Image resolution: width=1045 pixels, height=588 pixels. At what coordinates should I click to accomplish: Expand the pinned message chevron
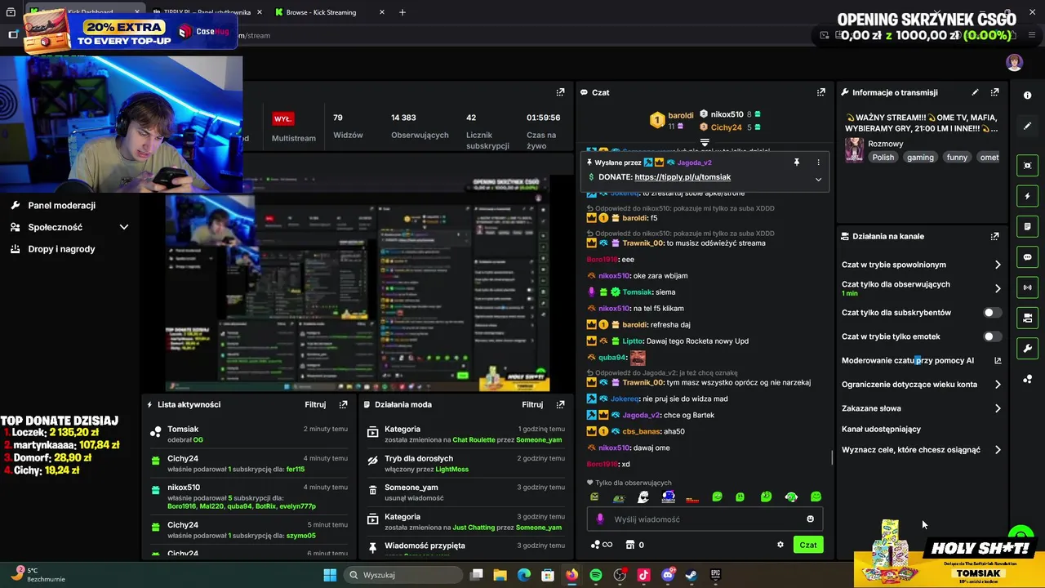click(x=818, y=180)
